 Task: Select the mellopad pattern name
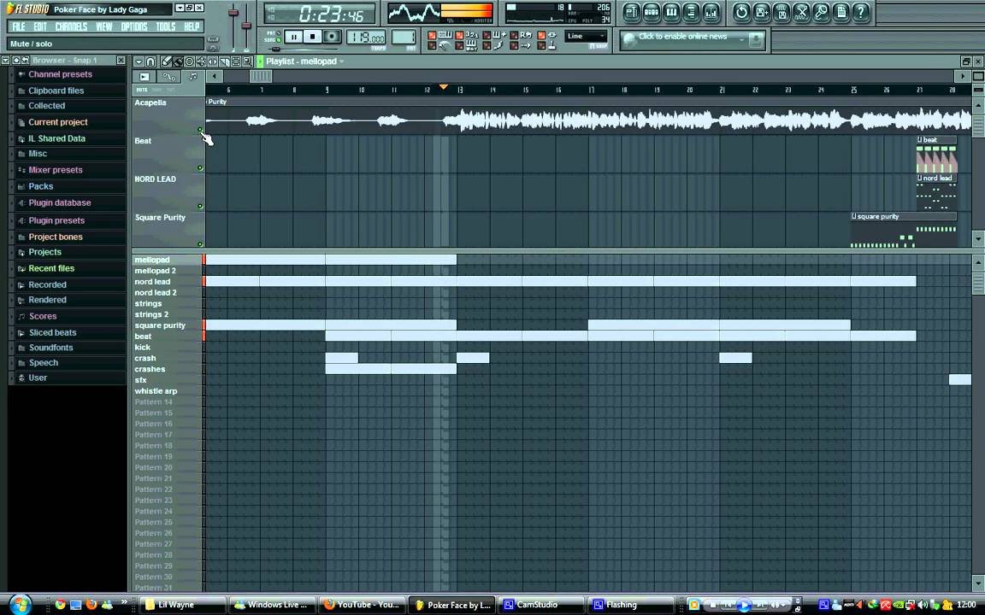click(x=152, y=260)
